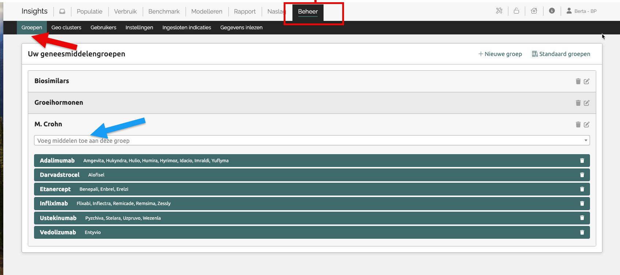
Task: Open Berta - BP user account
Action: click(582, 11)
